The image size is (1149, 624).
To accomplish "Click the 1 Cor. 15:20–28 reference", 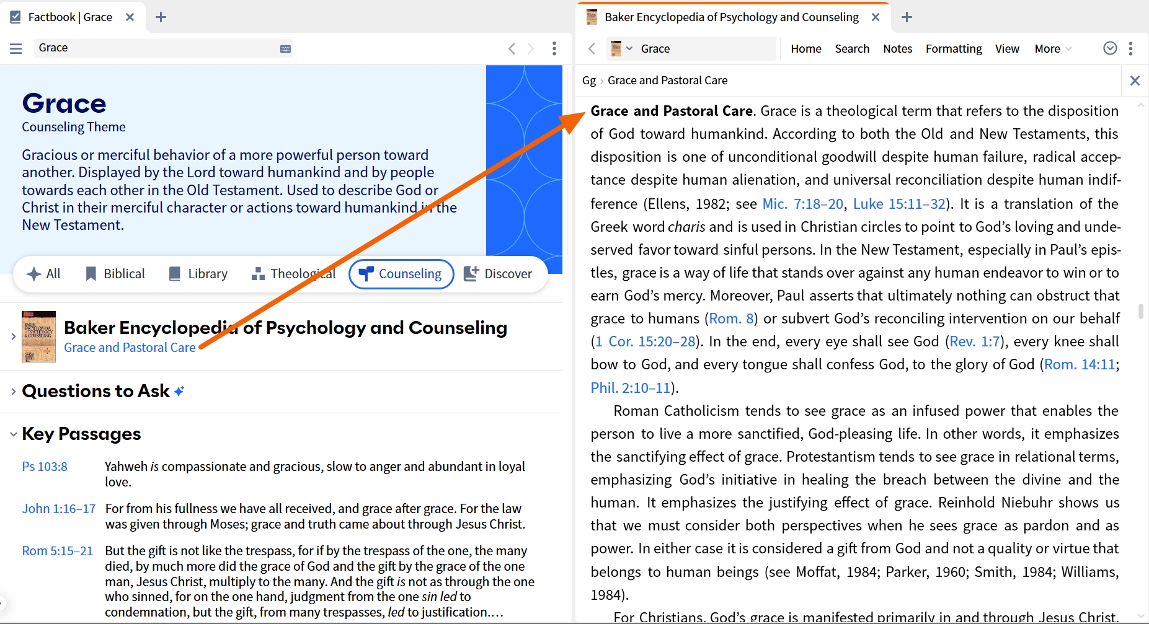I will (x=645, y=341).
